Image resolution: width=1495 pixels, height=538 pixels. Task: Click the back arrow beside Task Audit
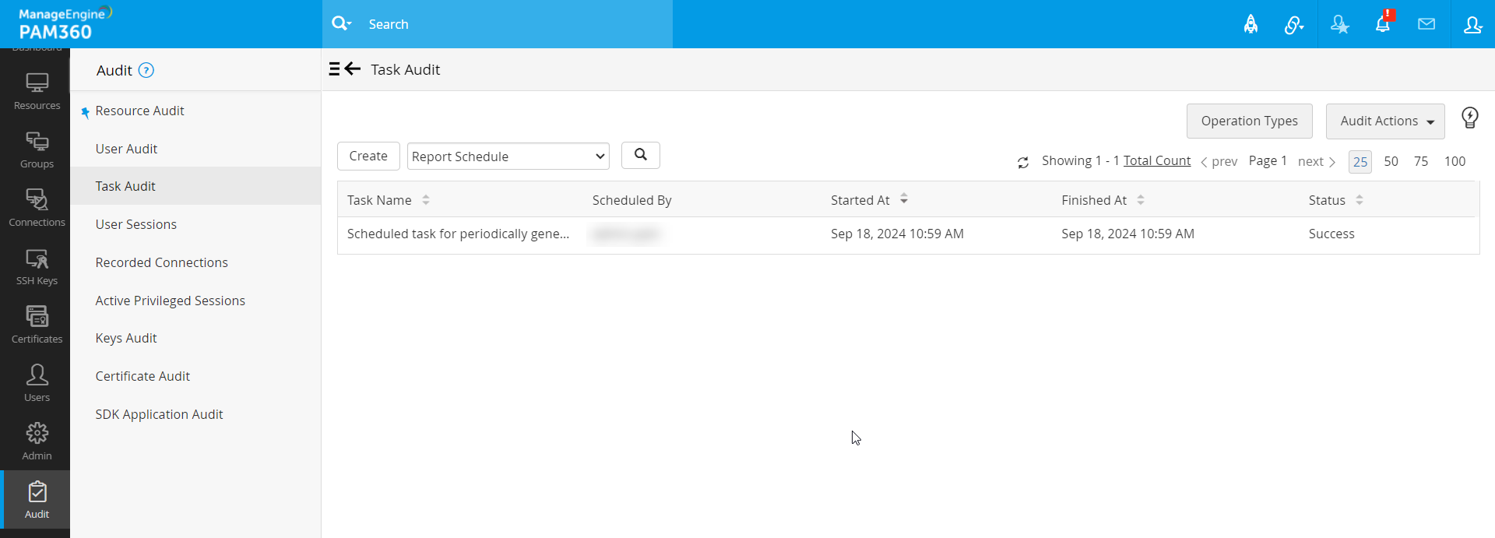(354, 69)
